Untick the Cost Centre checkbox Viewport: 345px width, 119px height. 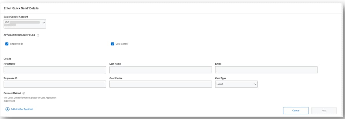(x=113, y=44)
